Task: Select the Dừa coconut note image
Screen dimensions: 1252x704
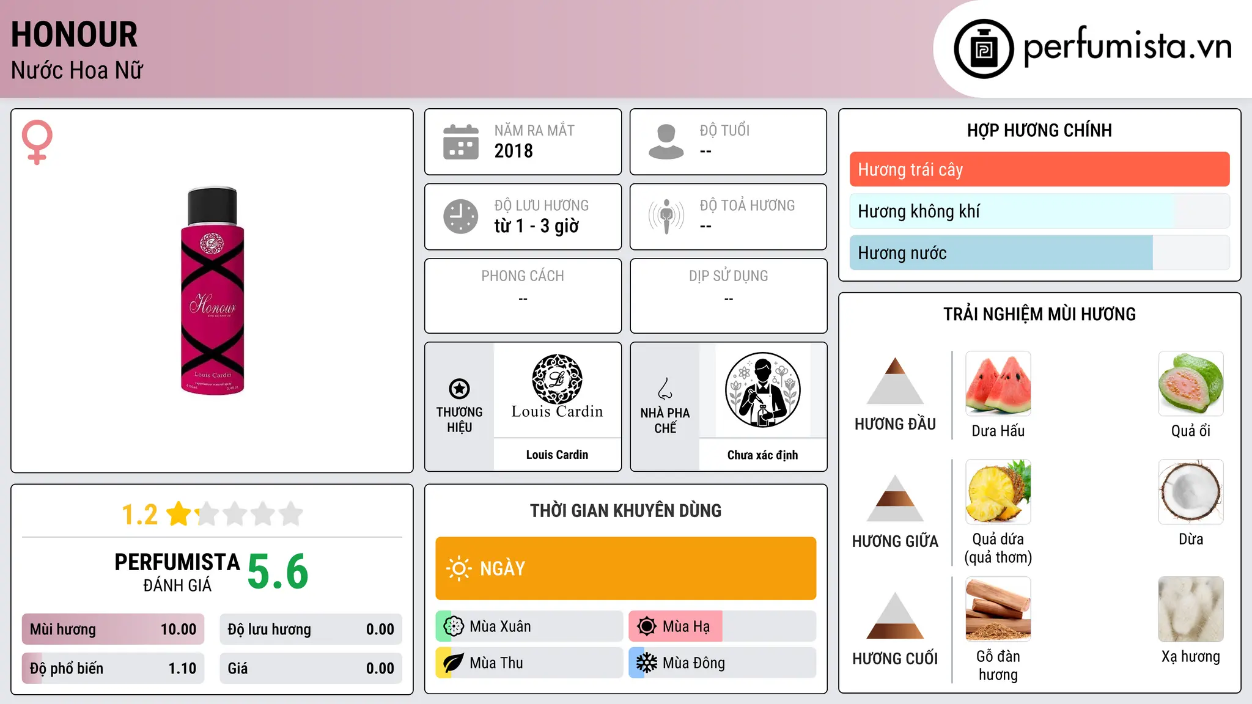Action: pyautogui.click(x=1191, y=492)
